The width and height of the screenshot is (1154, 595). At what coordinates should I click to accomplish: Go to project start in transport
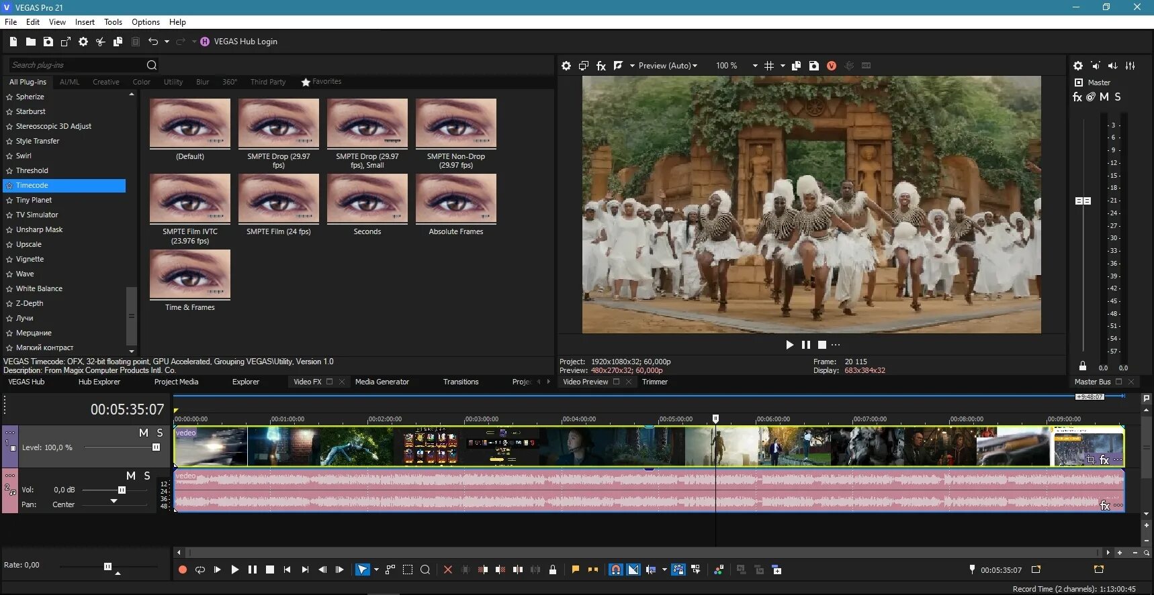(x=287, y=570)
